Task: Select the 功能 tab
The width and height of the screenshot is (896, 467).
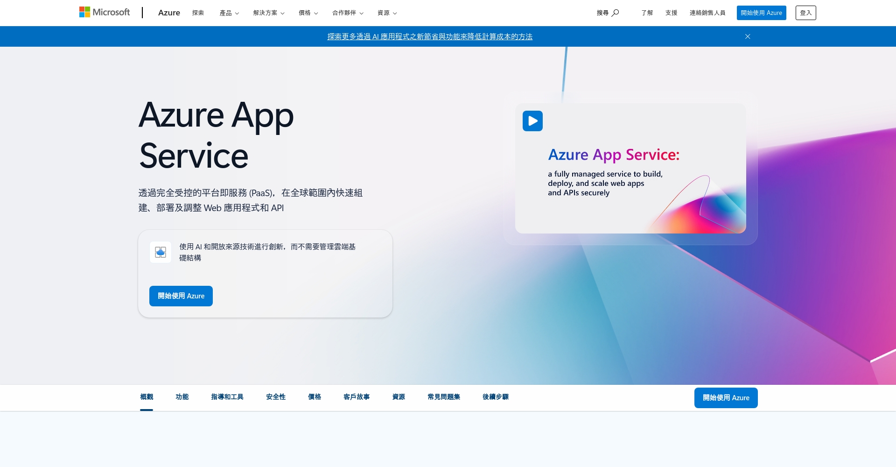Action: tap(182, 397)
